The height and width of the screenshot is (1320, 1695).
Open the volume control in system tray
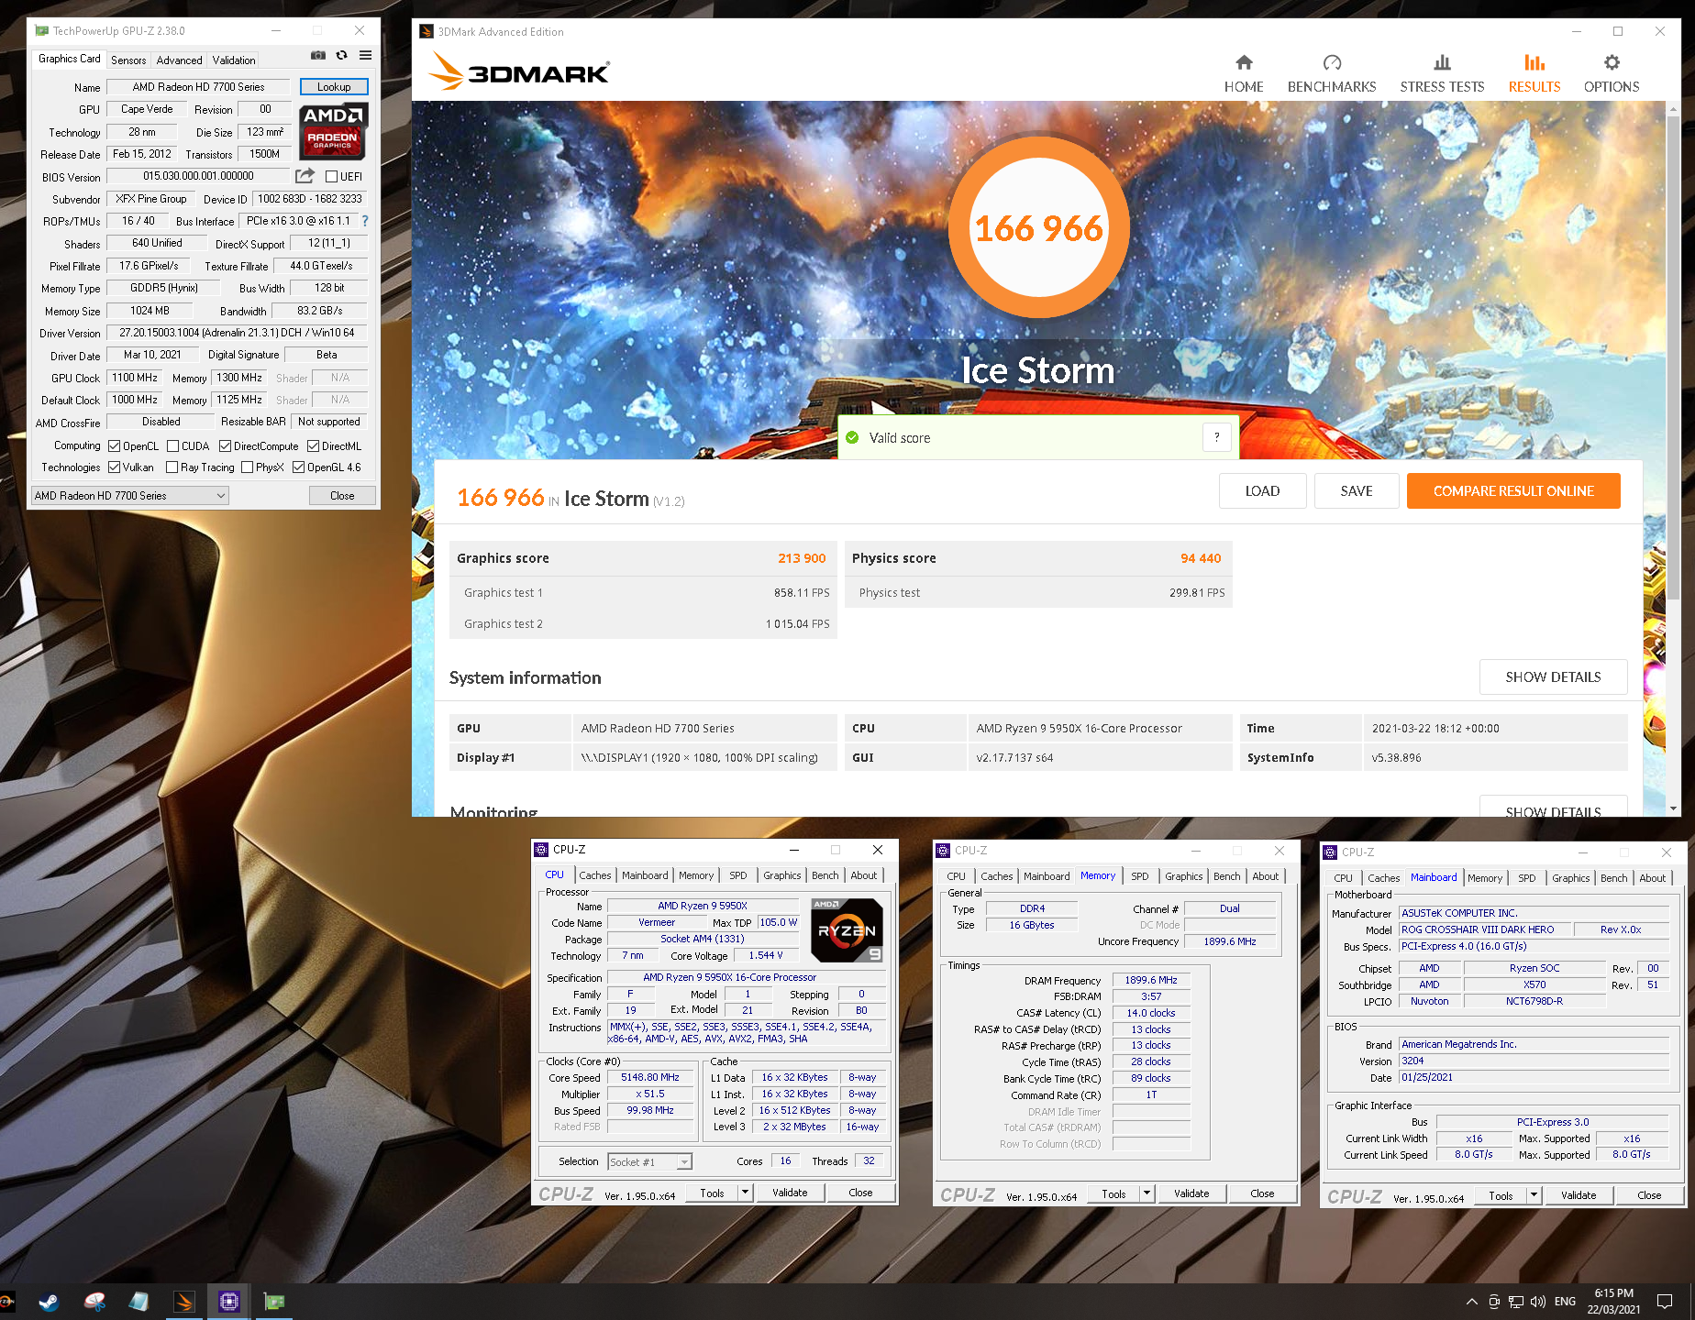pyautogui.click(x=1538, y=1302)
